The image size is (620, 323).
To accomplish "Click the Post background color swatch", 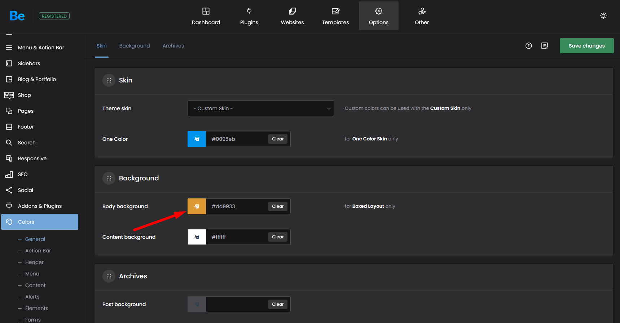I will pyautogui.click(x=197, y=304).
